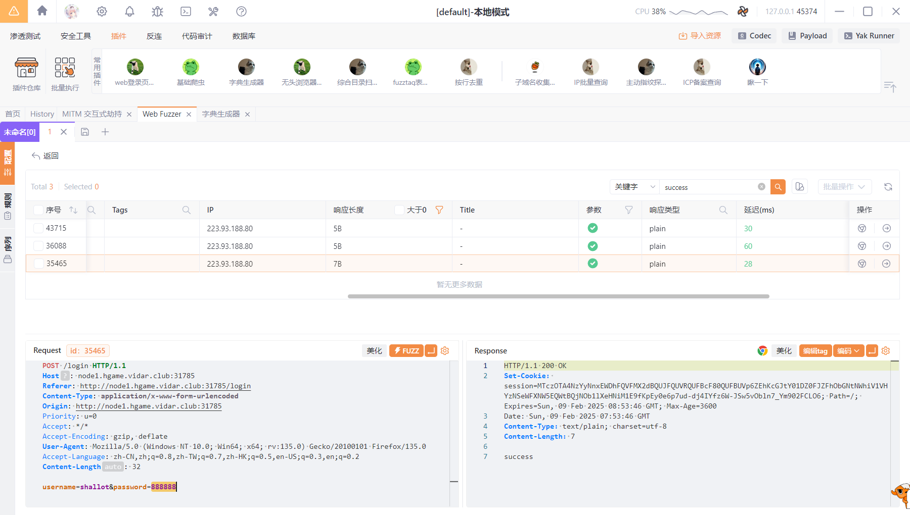Screen dimensions: 910x515
Task: Filter the 参数 column
Action: tap(628, 210)
